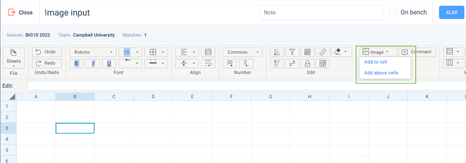Open the vertical align dropdown

click(x=187, y=63)
